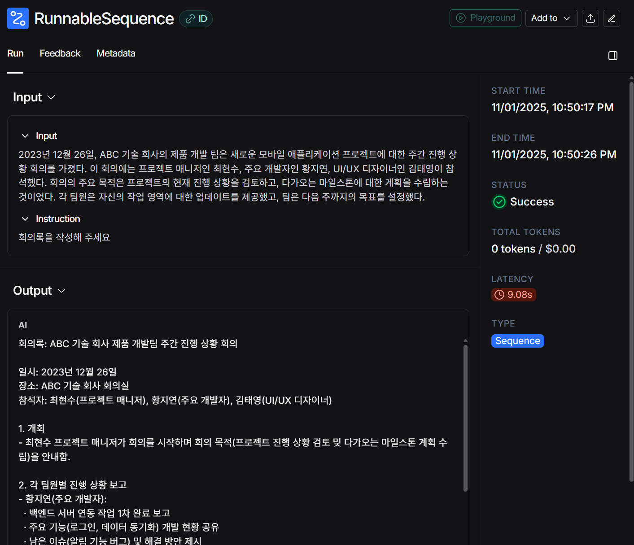Click the AI label in output
The width and height of the screenshot is (634, 545).
pyautogui.click(x=23, y=325)
